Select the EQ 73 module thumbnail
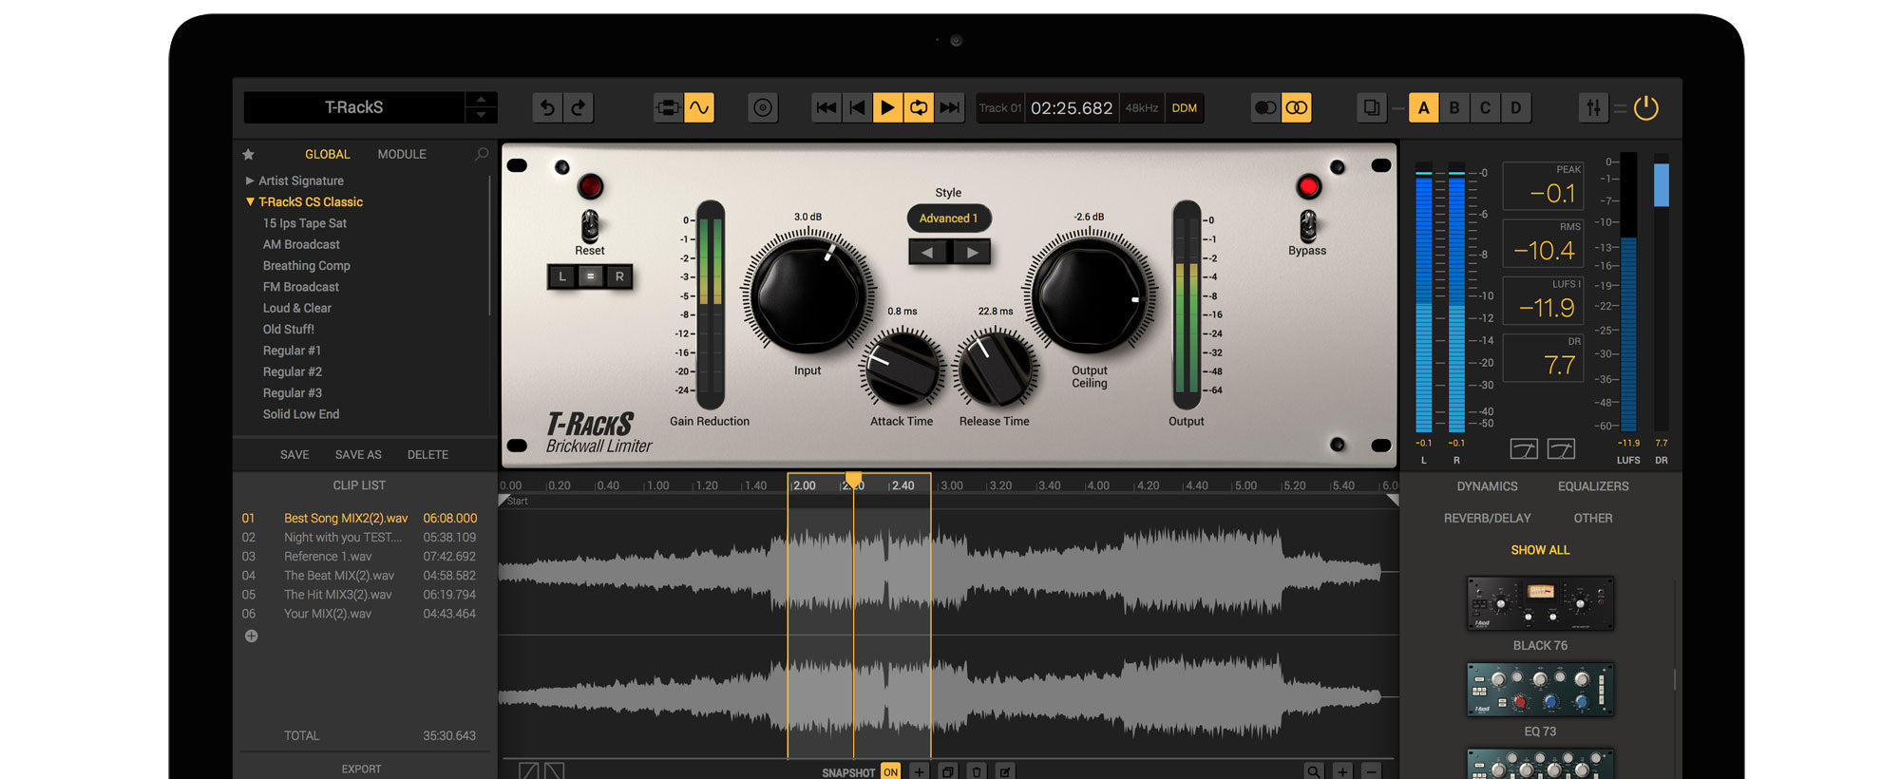This screenshot has width=1900, height=779. [1540, 690]
